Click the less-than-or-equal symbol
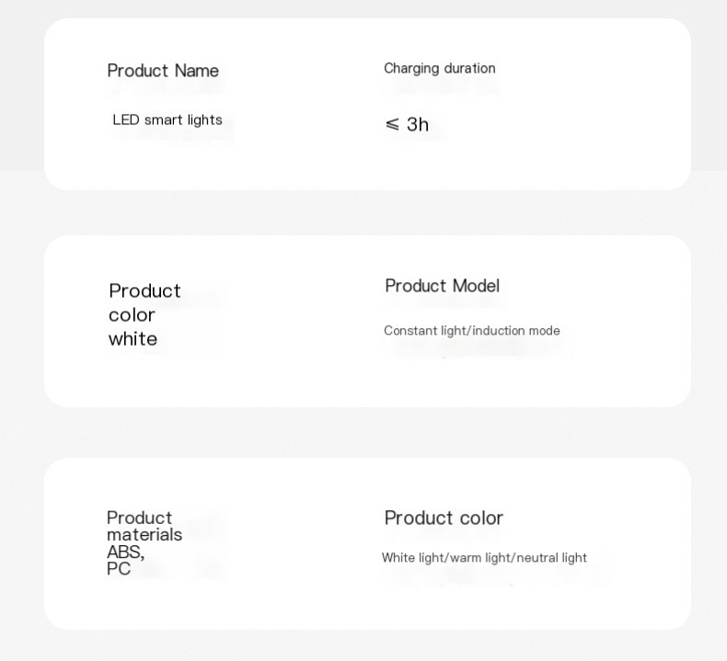Screen dimensions: 727x661 (x=392, y=124)
